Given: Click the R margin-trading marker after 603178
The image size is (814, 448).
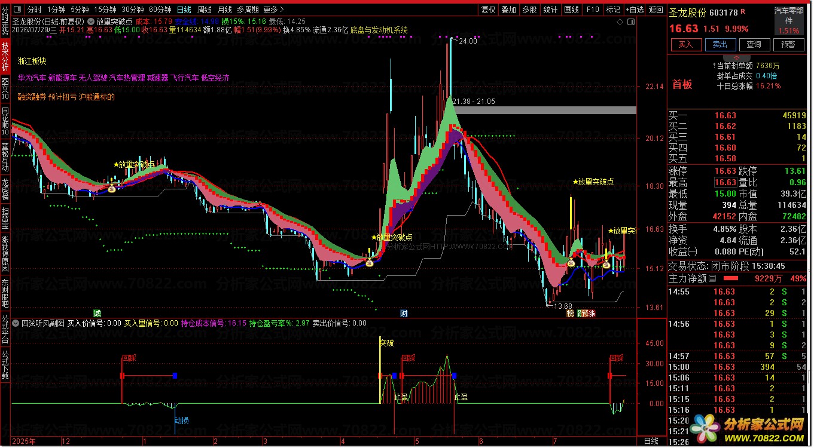Looking at the screenshot, I should (742, 11).
